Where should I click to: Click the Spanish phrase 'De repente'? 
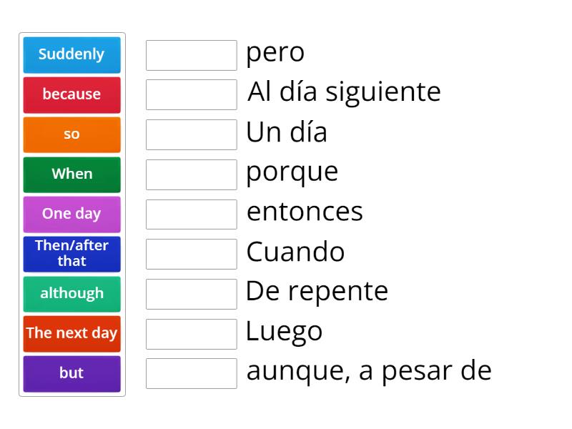(317, 292)
